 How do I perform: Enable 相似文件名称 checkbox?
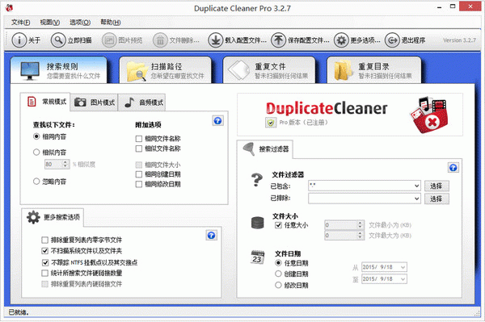139,148
